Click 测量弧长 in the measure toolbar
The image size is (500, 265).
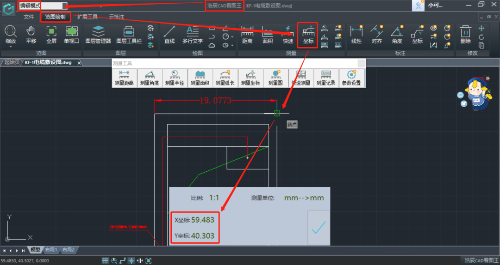point(225,78)
